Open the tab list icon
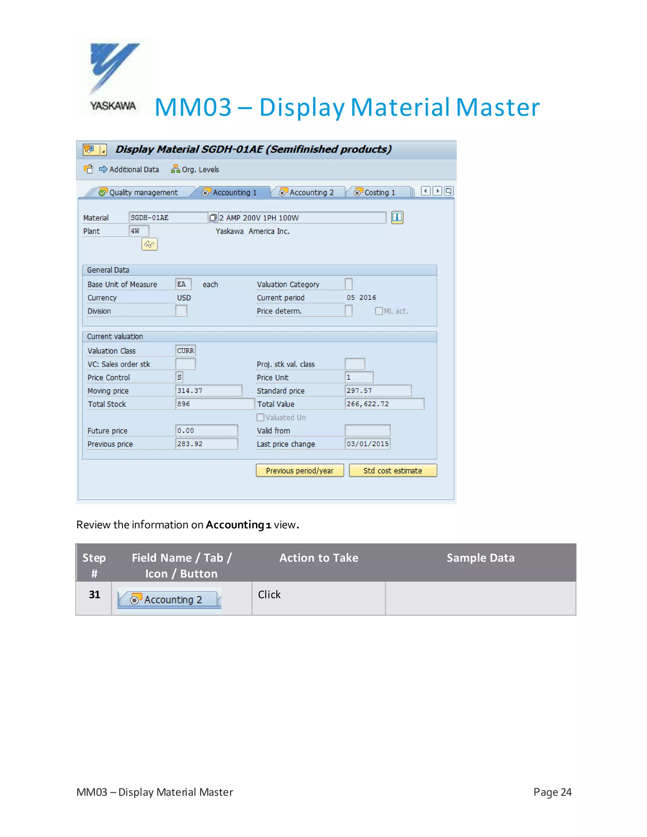 pos(449,191)
